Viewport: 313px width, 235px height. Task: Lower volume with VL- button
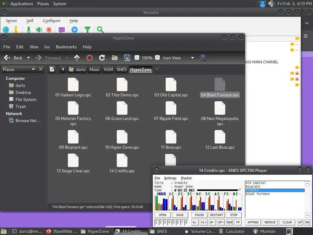195,222
